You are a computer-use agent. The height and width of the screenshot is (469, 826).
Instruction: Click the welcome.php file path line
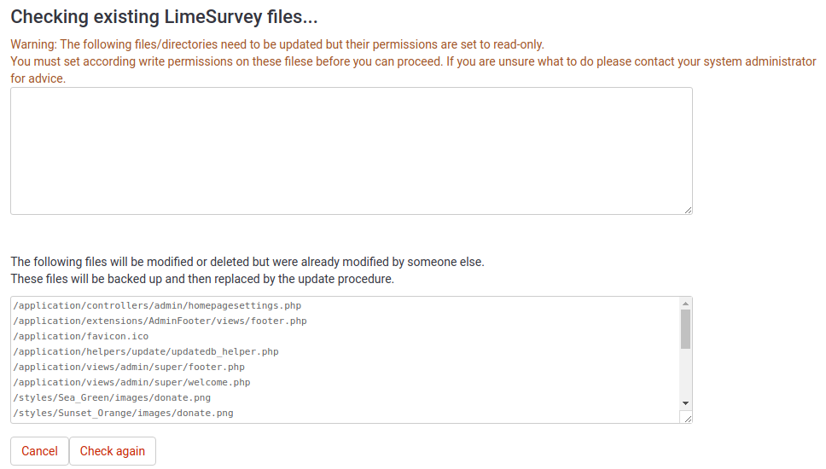[132, 382]
